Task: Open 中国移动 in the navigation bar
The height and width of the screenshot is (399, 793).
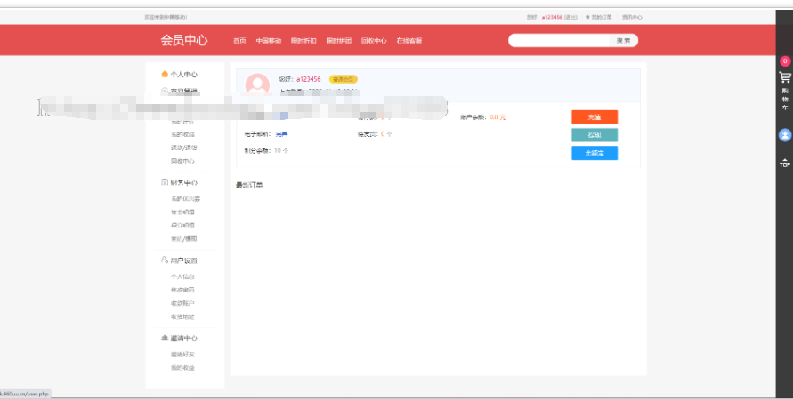Action: coord(268,41)
